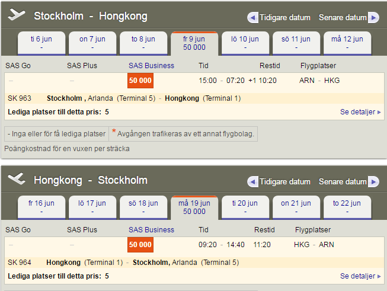Choose må 12 jun outbound date tab

pyautogui.click(x=347, y=43)
